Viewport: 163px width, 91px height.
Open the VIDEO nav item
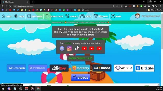click(86, 16)
